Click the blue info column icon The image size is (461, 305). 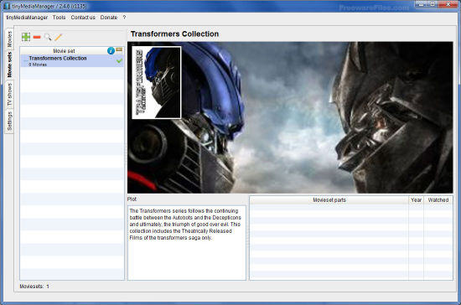(111, 51)
